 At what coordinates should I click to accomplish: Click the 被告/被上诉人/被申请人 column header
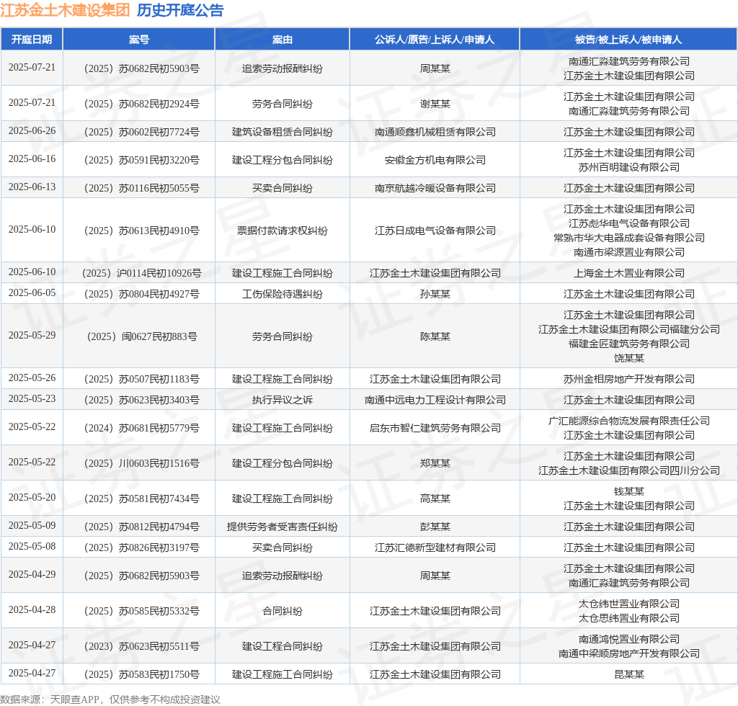(628, 40)
